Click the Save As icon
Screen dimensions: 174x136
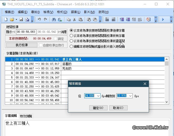(27, 19)
